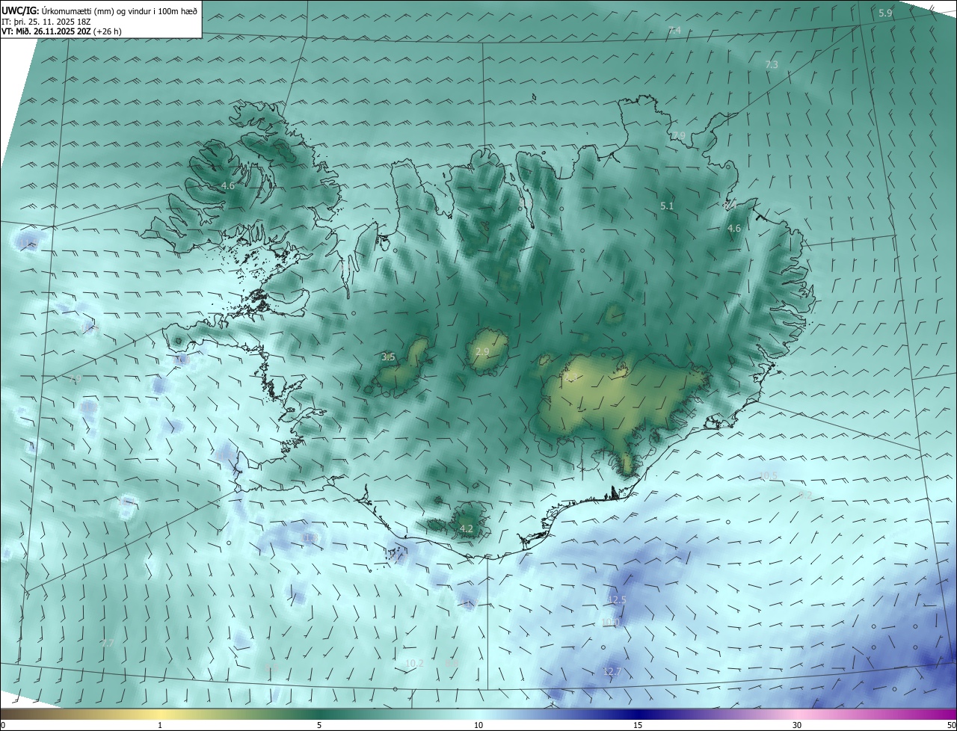The height and width of the screenshot is (731, 957).
Task: Click the 5.1 value label on the map
Action: tap(668, 206)
